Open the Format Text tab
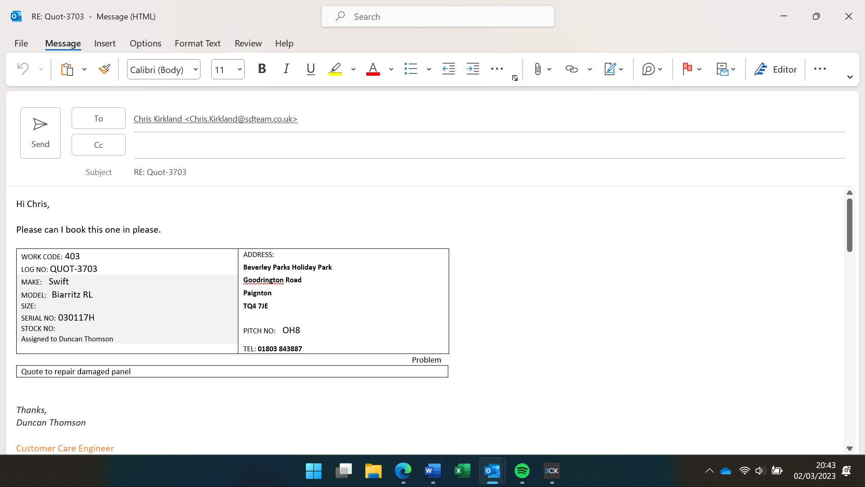 (197, 43)
